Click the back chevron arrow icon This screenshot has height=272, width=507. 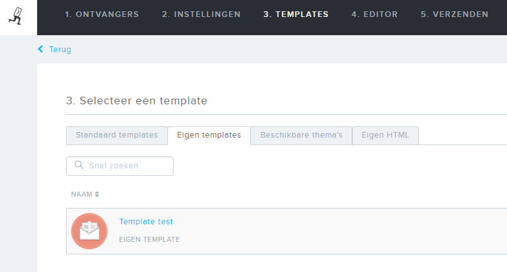point(40,49)
